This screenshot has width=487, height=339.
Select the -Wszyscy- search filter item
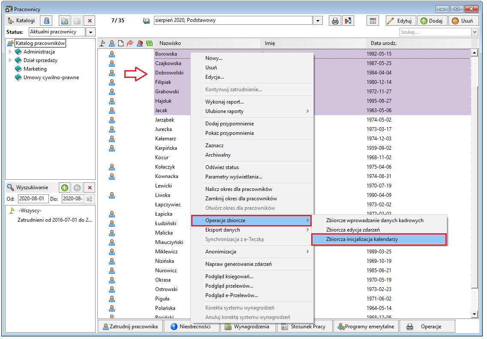tap(30, 211)
